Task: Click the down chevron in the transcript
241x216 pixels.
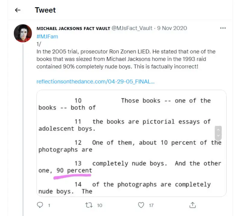Action: [x=218, y=136]
